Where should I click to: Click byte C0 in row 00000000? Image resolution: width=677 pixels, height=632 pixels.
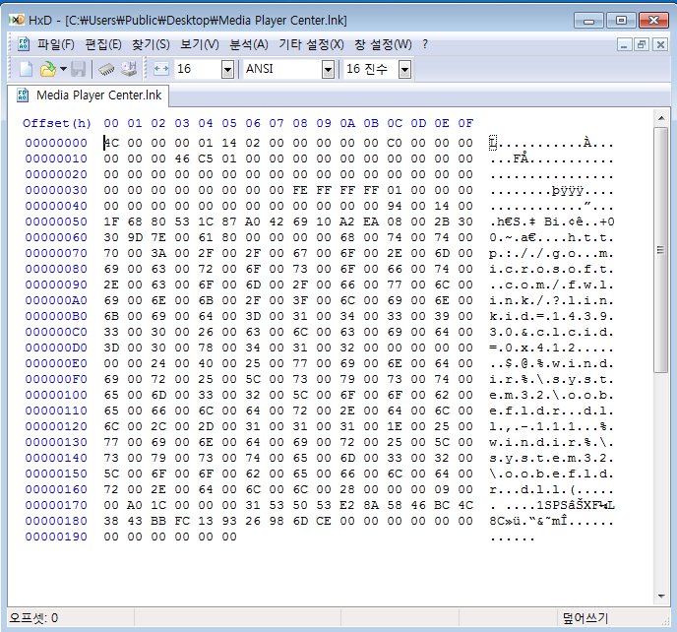pos(395,143)
